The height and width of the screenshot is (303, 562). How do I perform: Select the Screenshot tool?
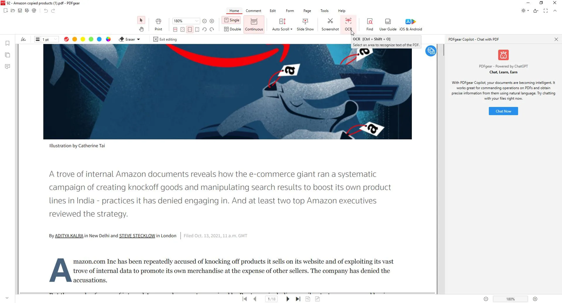tap(330, 24)
